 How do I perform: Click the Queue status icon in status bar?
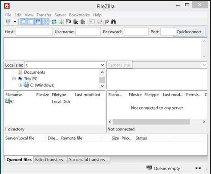point(149,168)
